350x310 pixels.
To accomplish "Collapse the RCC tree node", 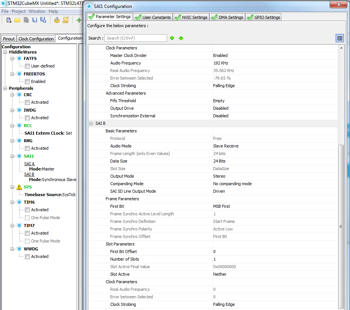I will 12,126.
